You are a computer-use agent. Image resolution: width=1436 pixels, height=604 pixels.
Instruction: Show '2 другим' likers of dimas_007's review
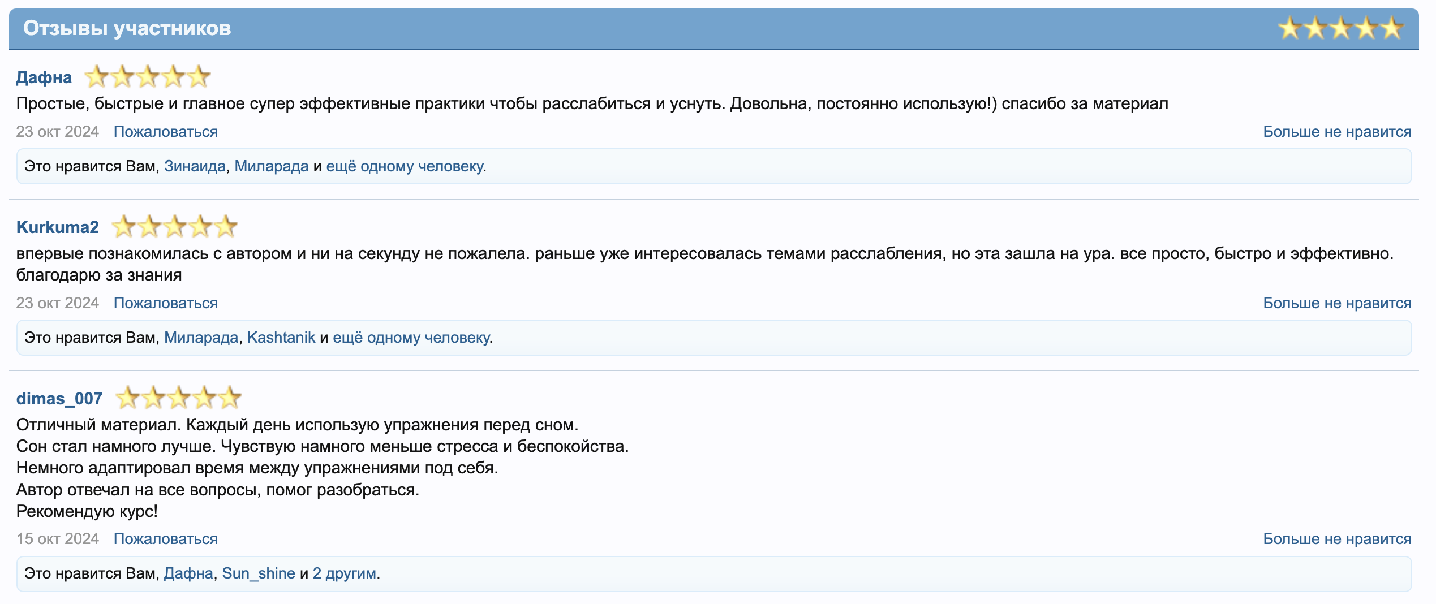click(x=344, y=573)
